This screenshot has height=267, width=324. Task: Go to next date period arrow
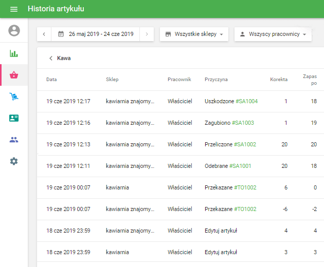147,34
